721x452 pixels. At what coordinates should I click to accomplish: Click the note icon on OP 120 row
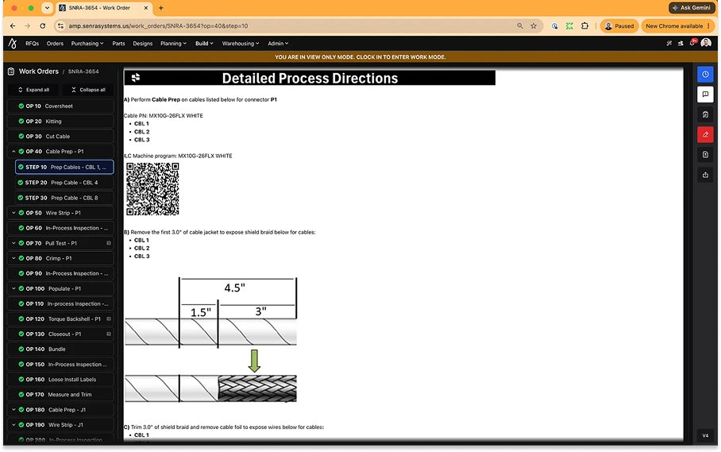click(109, 319)
